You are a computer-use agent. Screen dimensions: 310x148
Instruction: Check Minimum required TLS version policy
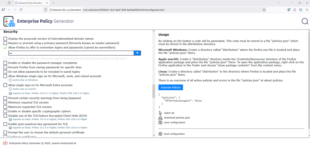click(5, 102)
